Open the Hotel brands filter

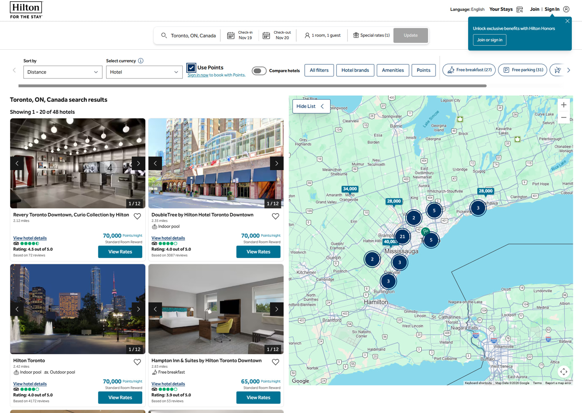click(x=355, y=70)
